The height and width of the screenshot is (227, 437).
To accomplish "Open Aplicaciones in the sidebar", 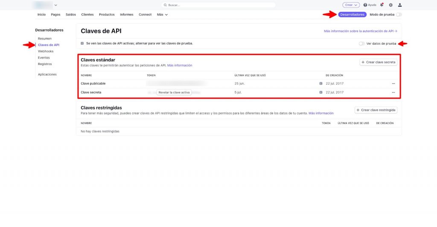I will coord(47,74).
